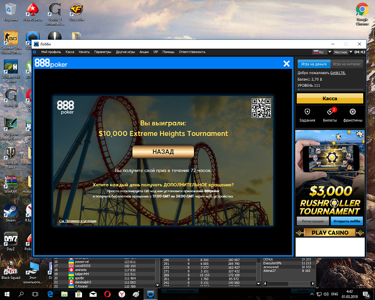This screenshot has height=300, width=375.
Task: Select Steam desktop shortcut
Action: [11, 213]
